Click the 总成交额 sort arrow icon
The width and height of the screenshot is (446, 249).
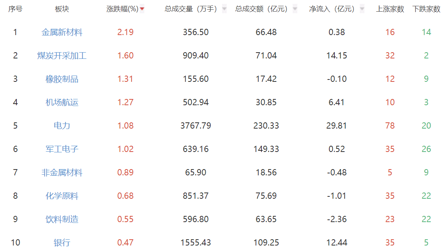click(x=295, y=9)
